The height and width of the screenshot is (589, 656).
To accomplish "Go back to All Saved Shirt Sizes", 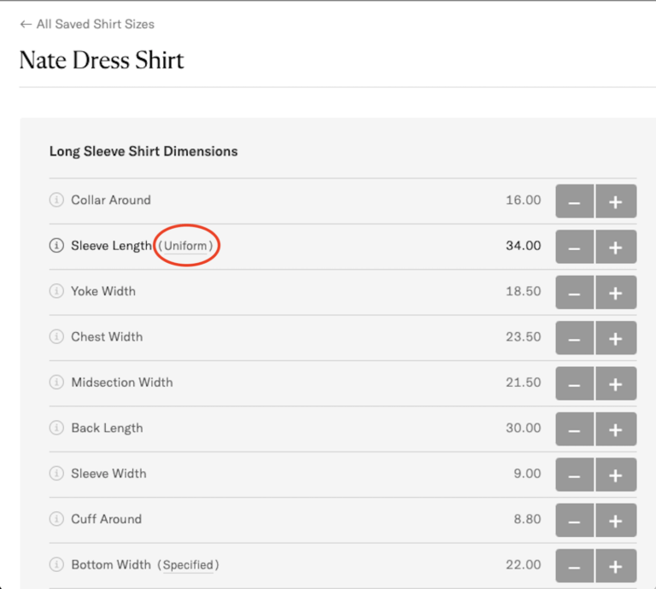I will click(87, 25).
